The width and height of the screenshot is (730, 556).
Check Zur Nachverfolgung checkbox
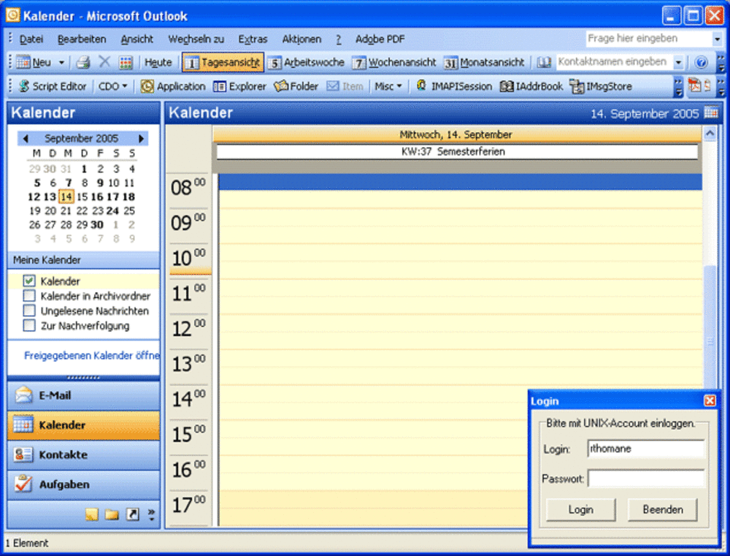29,325
